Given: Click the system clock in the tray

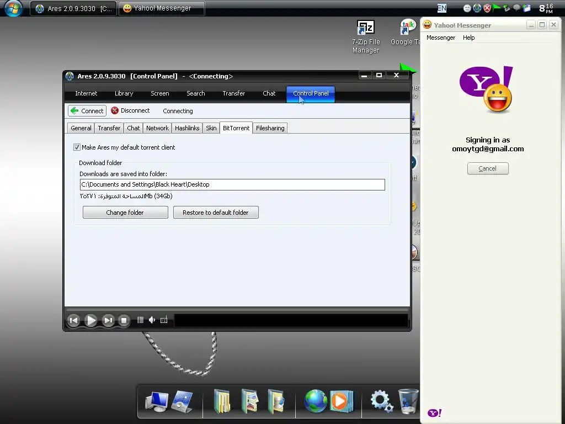Looking at the screenshot, I should pyautogui.click(x=546, y=8).
